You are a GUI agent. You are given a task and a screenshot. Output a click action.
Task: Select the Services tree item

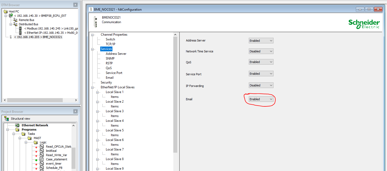pos(106,49)
